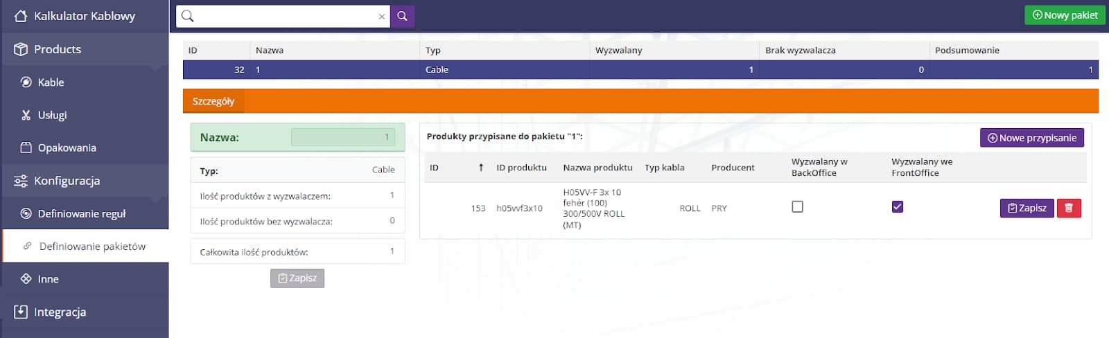Collapse the Konfiguracja sidebar section
This screenshot has height=338, width=1109.
[x=67, y=181]
